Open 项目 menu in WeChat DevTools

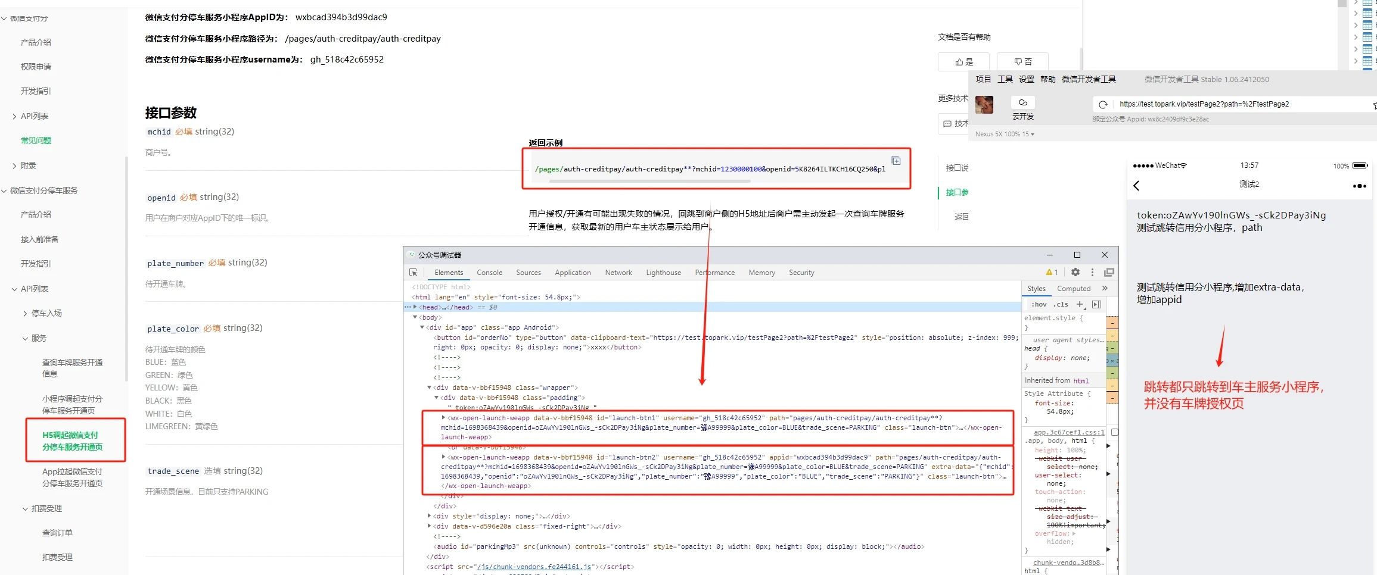click(x=983, y=79)
